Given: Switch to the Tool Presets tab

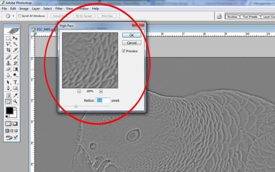Looking at the screenshot, I should click(250, 17).
